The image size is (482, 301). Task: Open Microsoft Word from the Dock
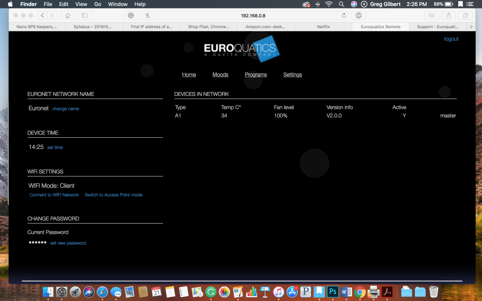pos(346,291)
